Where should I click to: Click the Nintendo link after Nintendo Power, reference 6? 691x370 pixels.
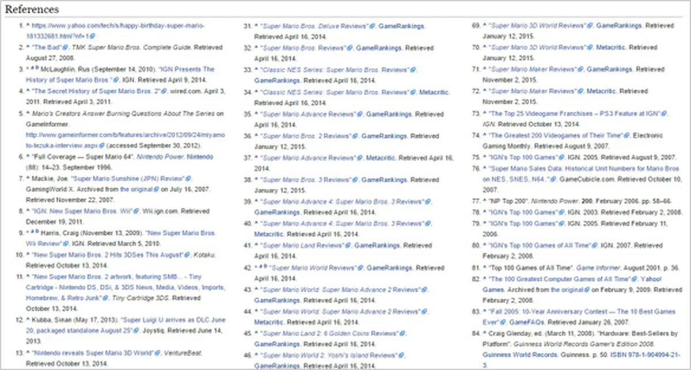(x=200, y=156)
